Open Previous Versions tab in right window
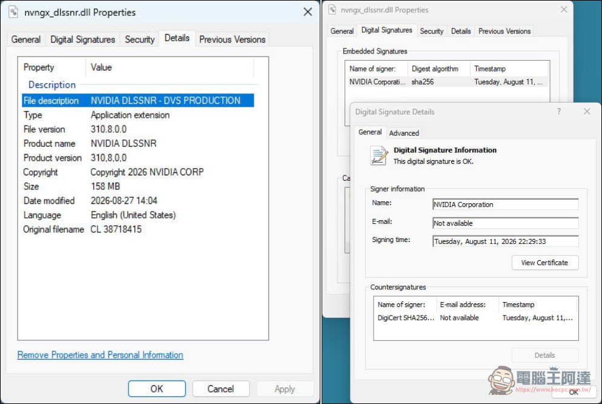Viewport: 602px width, 404px height. coord(504,31)
